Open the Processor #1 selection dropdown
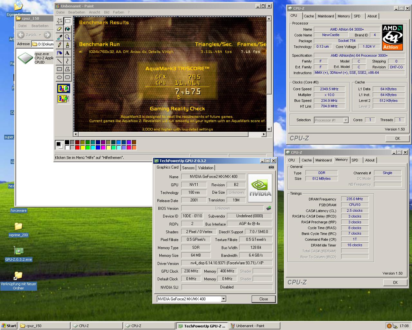The height and width of the screenshot is (330, 412). tap(346, 120)
